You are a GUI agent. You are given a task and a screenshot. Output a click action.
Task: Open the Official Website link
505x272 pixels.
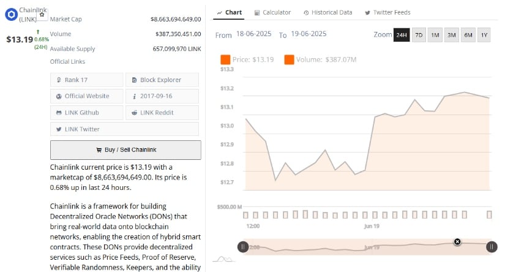pos(87,96)
